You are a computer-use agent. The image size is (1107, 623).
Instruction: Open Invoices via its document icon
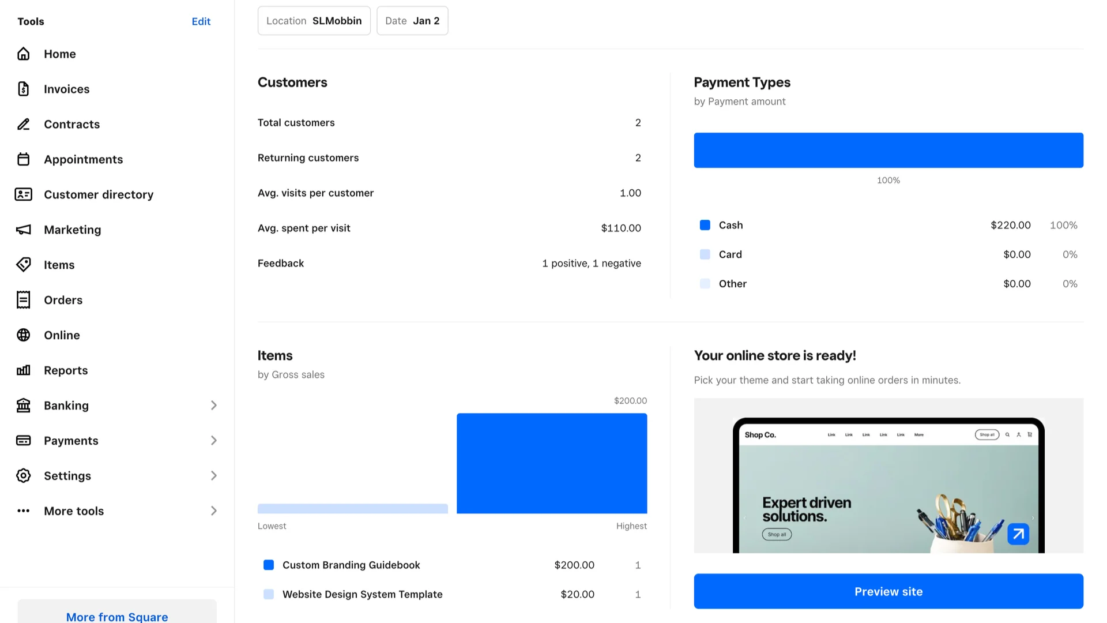tap(23, 89)
